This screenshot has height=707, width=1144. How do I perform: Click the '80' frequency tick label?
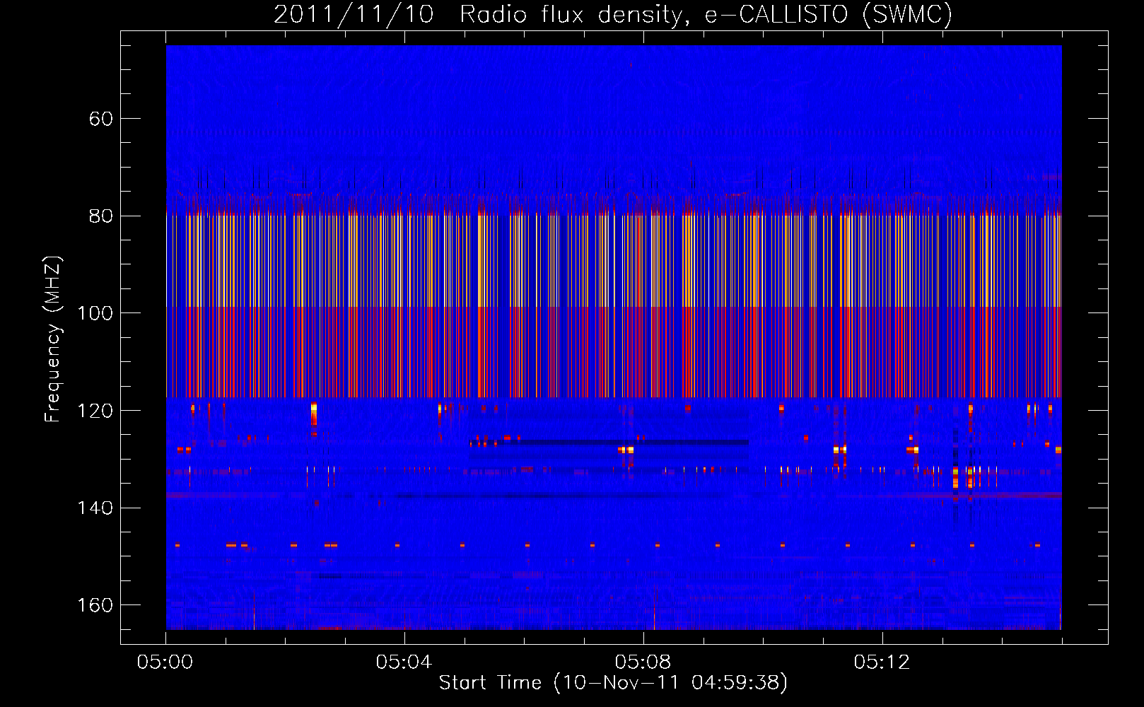coord(101,216)
